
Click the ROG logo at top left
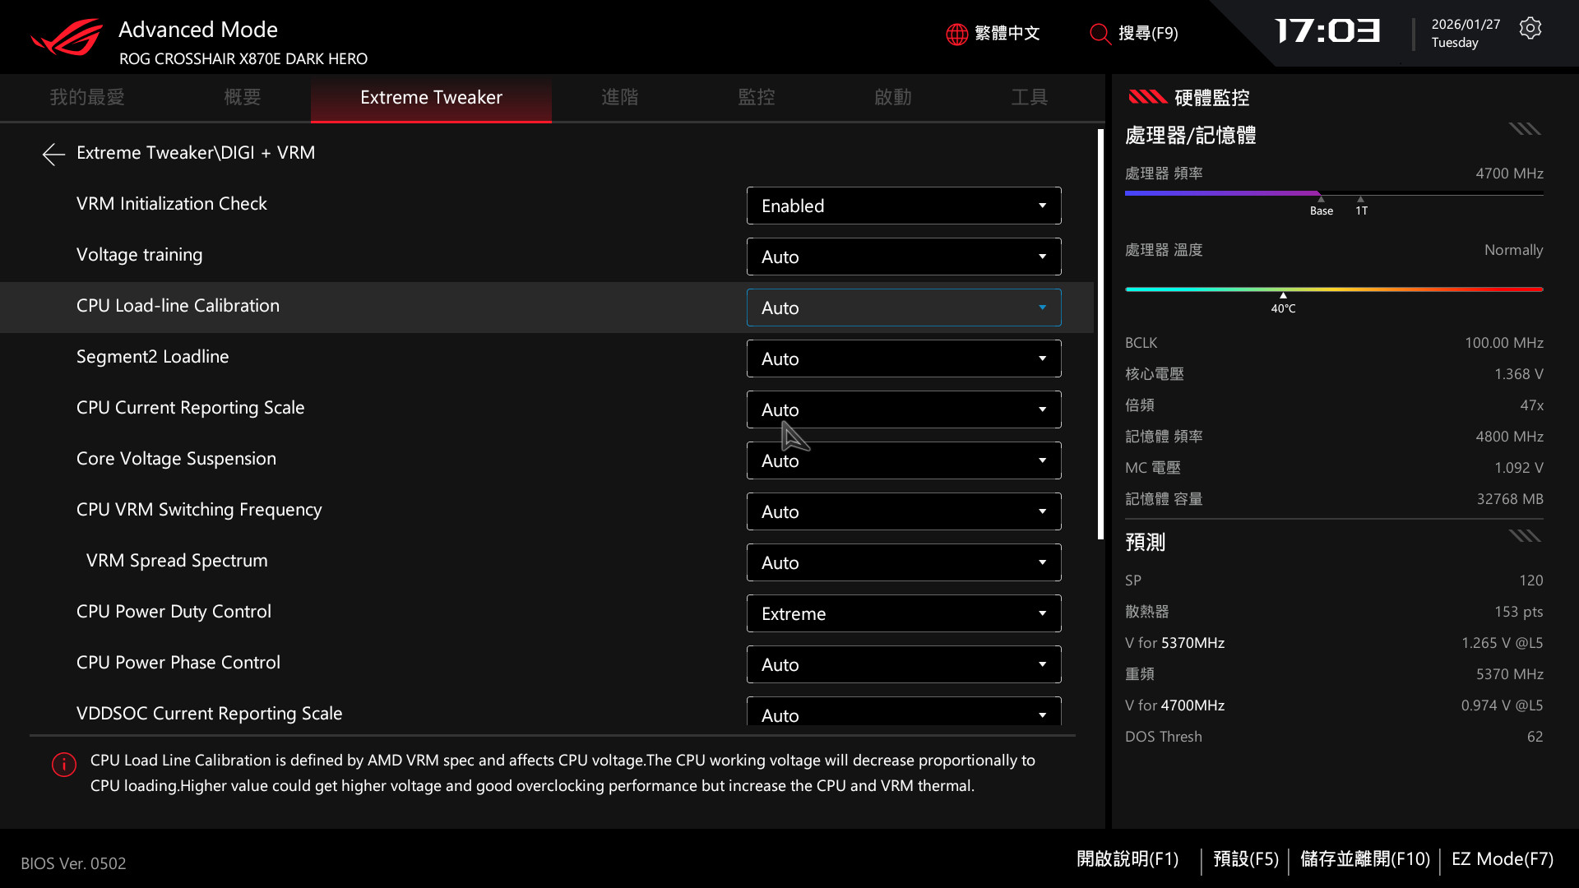pyautogui.click(x=67, y=38)
